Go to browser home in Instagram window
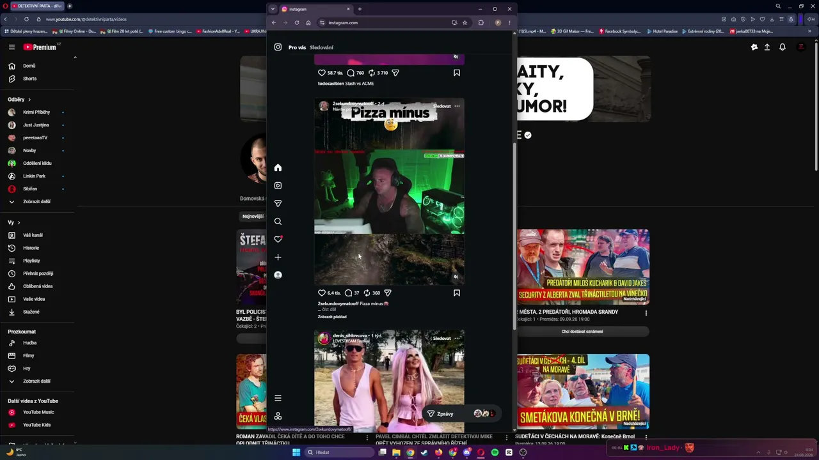The image size is (819, 460). (308, 23)
